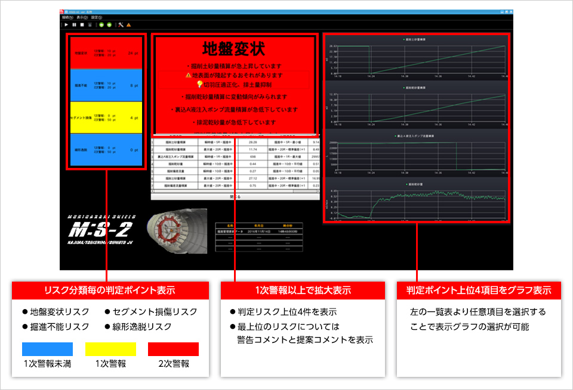Click the table's horizontal scrollbar right arrow
The image size is (573, 390).
coord(318,191)
